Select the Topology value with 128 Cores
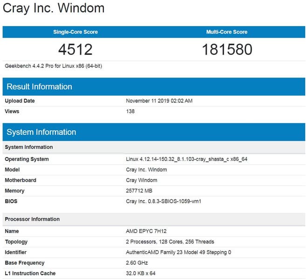The image size is (307, 279). 170,242
